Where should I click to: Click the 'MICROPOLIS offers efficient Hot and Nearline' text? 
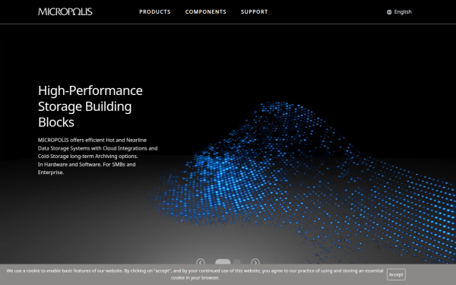(92, 140)
